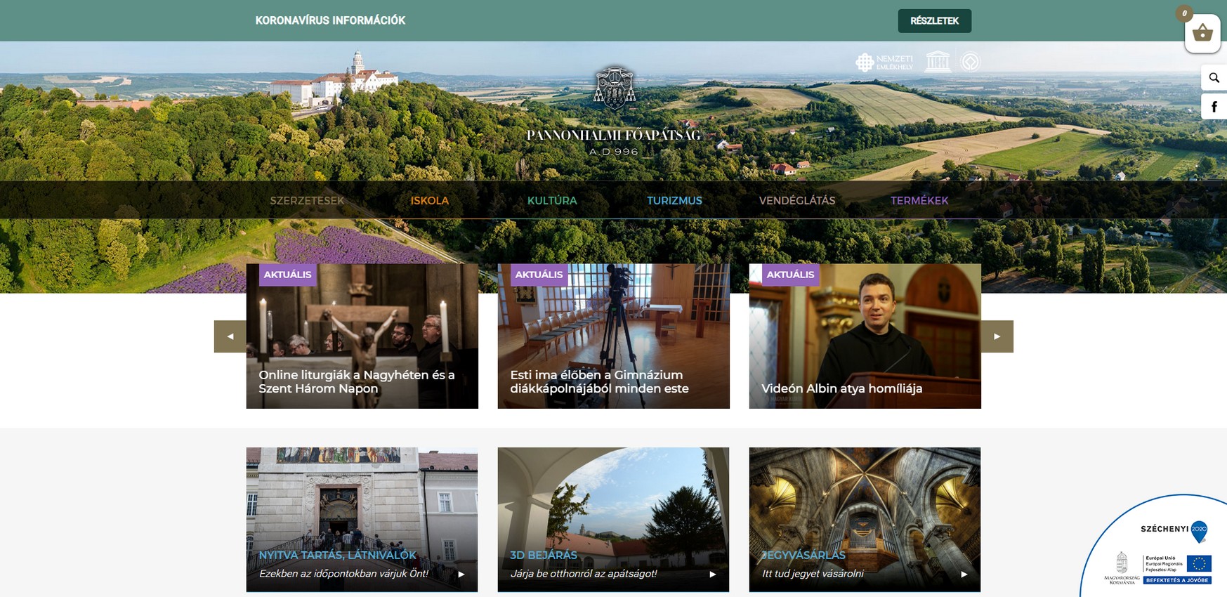Screen dimensions: 1227x597
Task: Click Aktuális tag on Albin atya card
Action: pos(790,275)
